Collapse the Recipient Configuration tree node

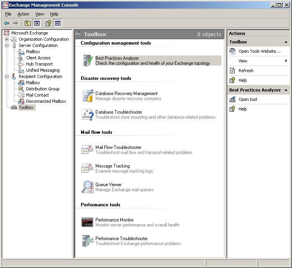point(7,76)
